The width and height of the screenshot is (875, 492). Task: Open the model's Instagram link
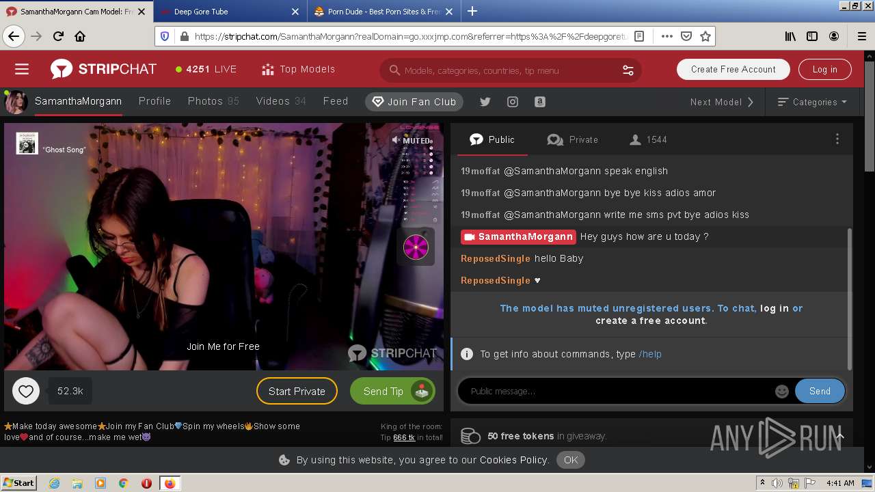[x=513, y=102]
